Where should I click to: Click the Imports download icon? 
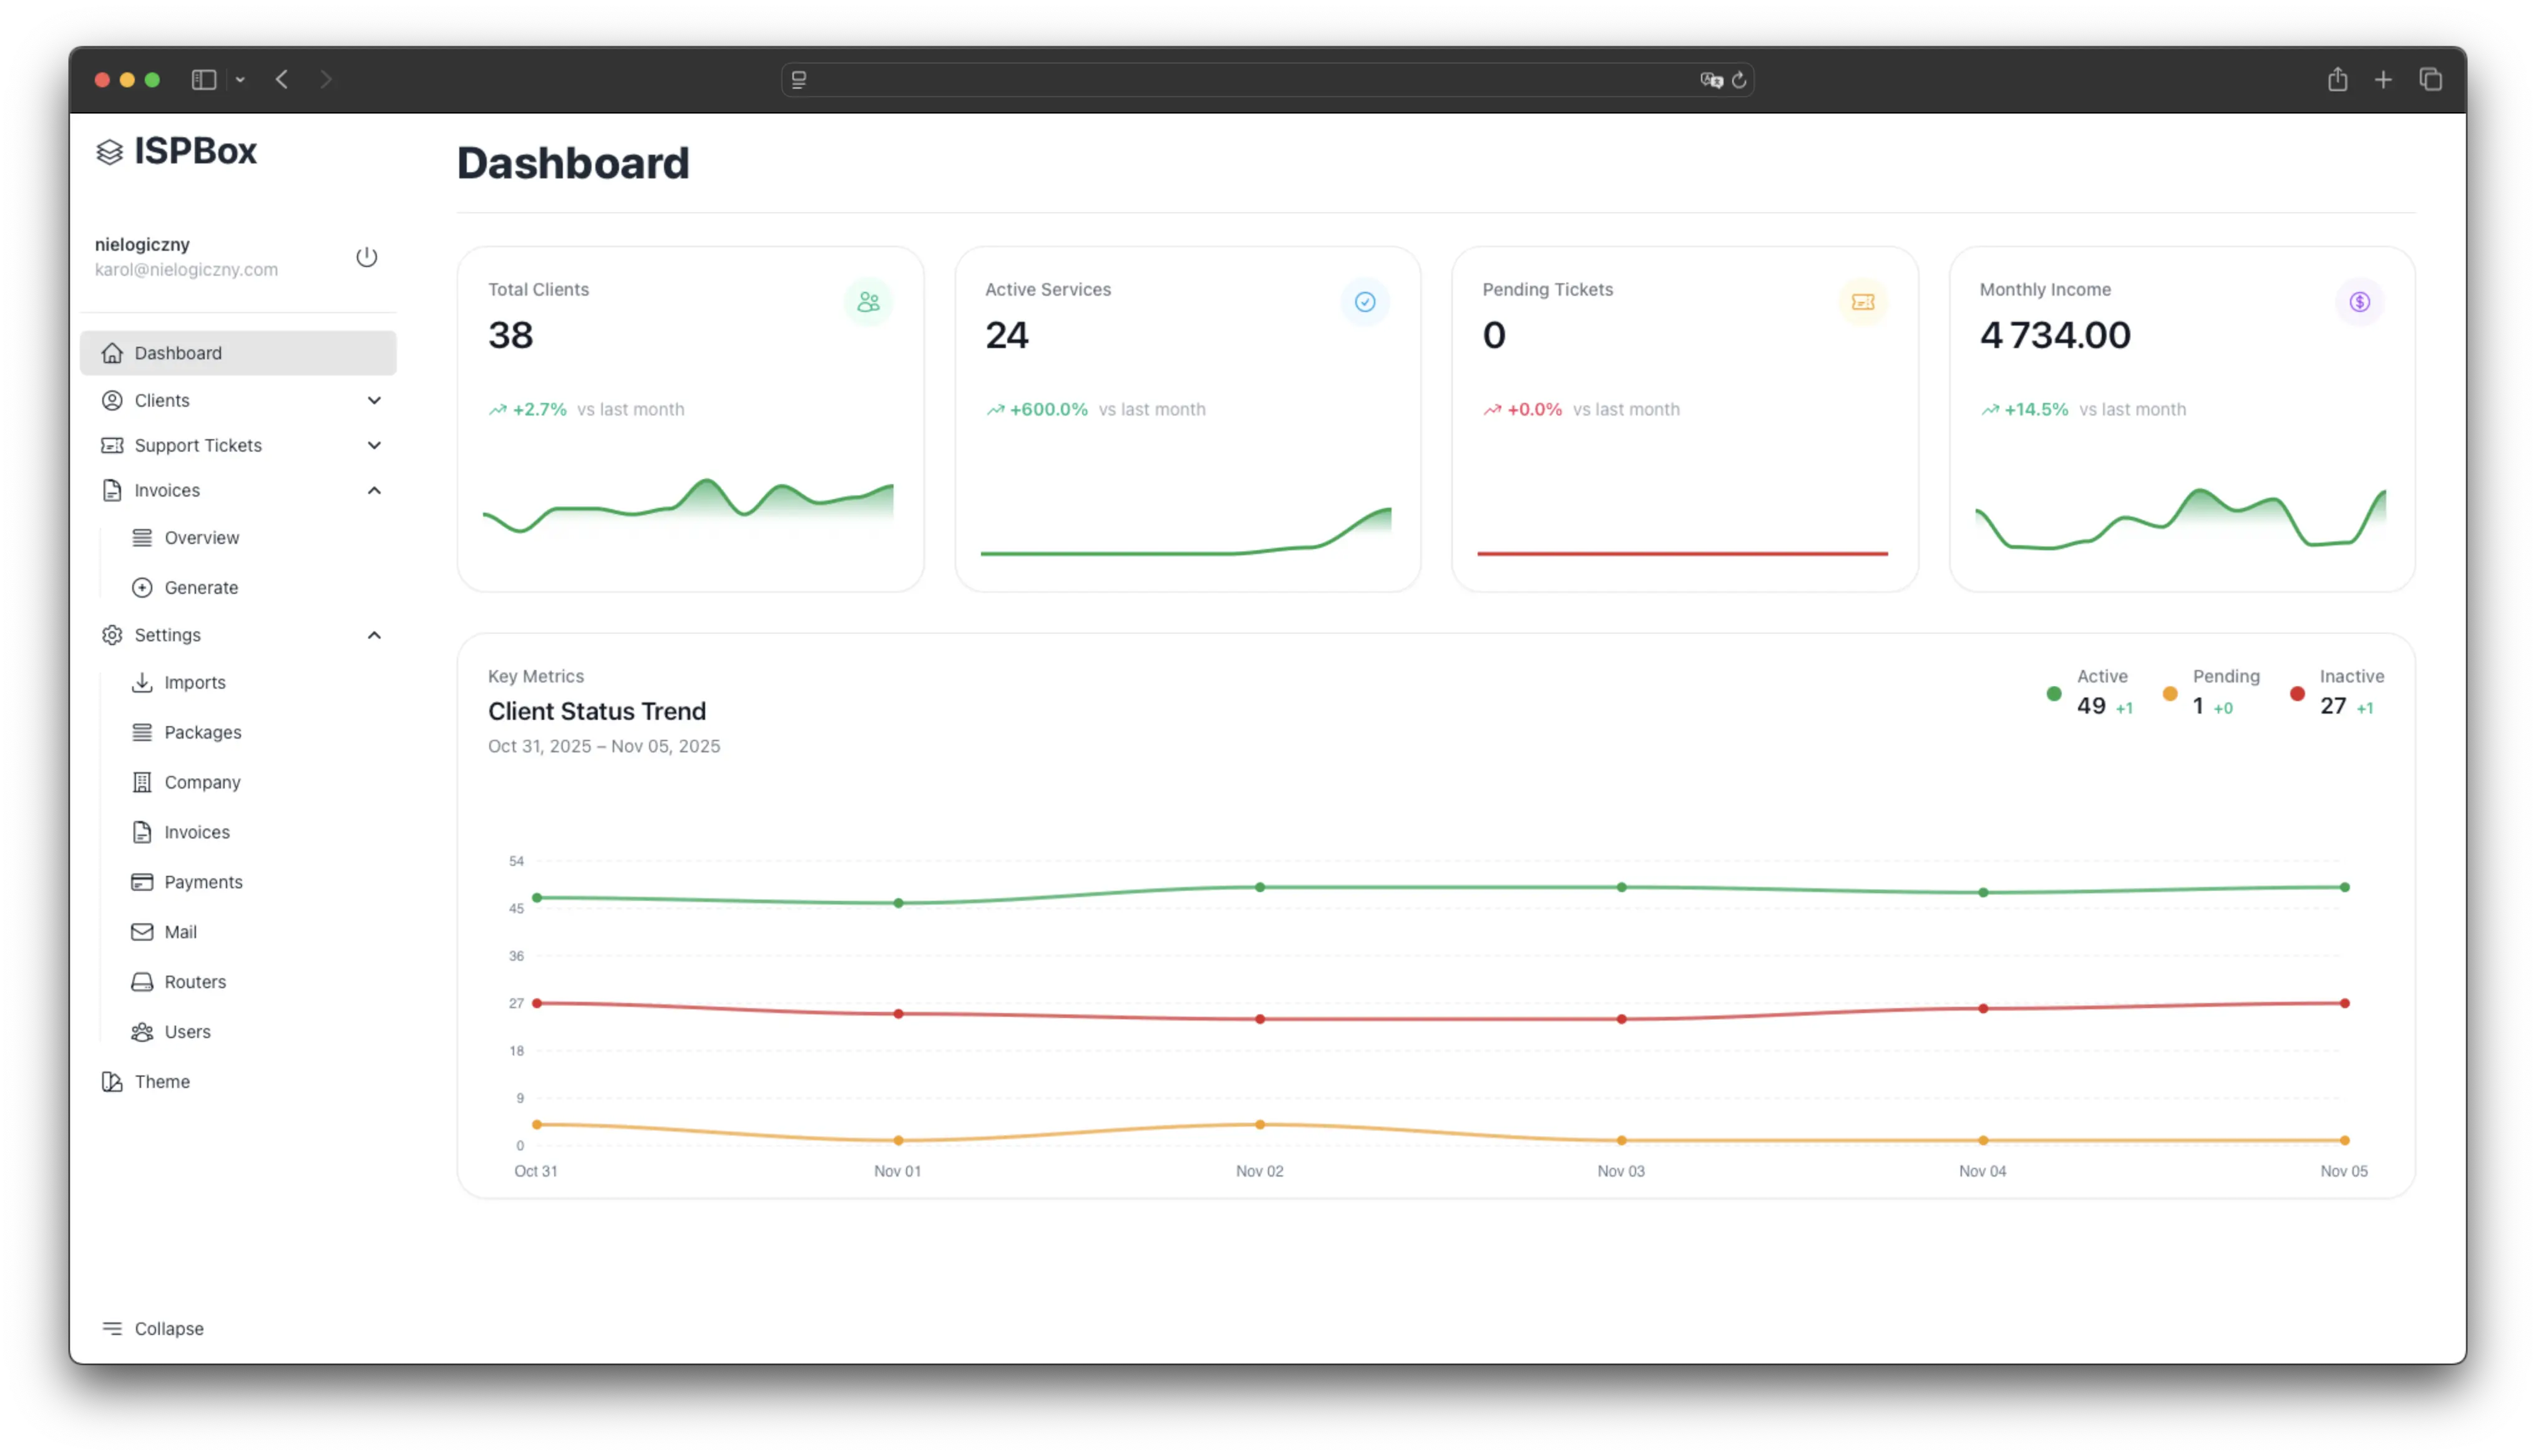[x=142, y=682]
